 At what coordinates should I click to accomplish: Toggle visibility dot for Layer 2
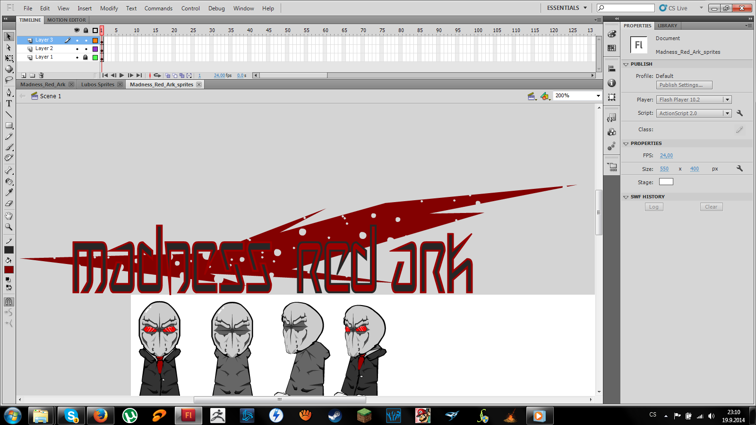[x=77, y=49]
